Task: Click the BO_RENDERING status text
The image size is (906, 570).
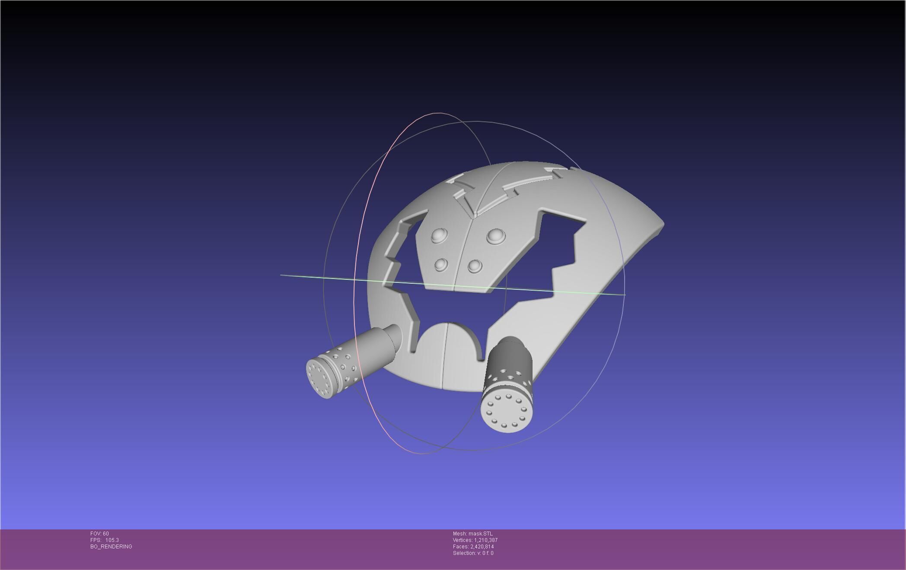Action: coord(111,547)
